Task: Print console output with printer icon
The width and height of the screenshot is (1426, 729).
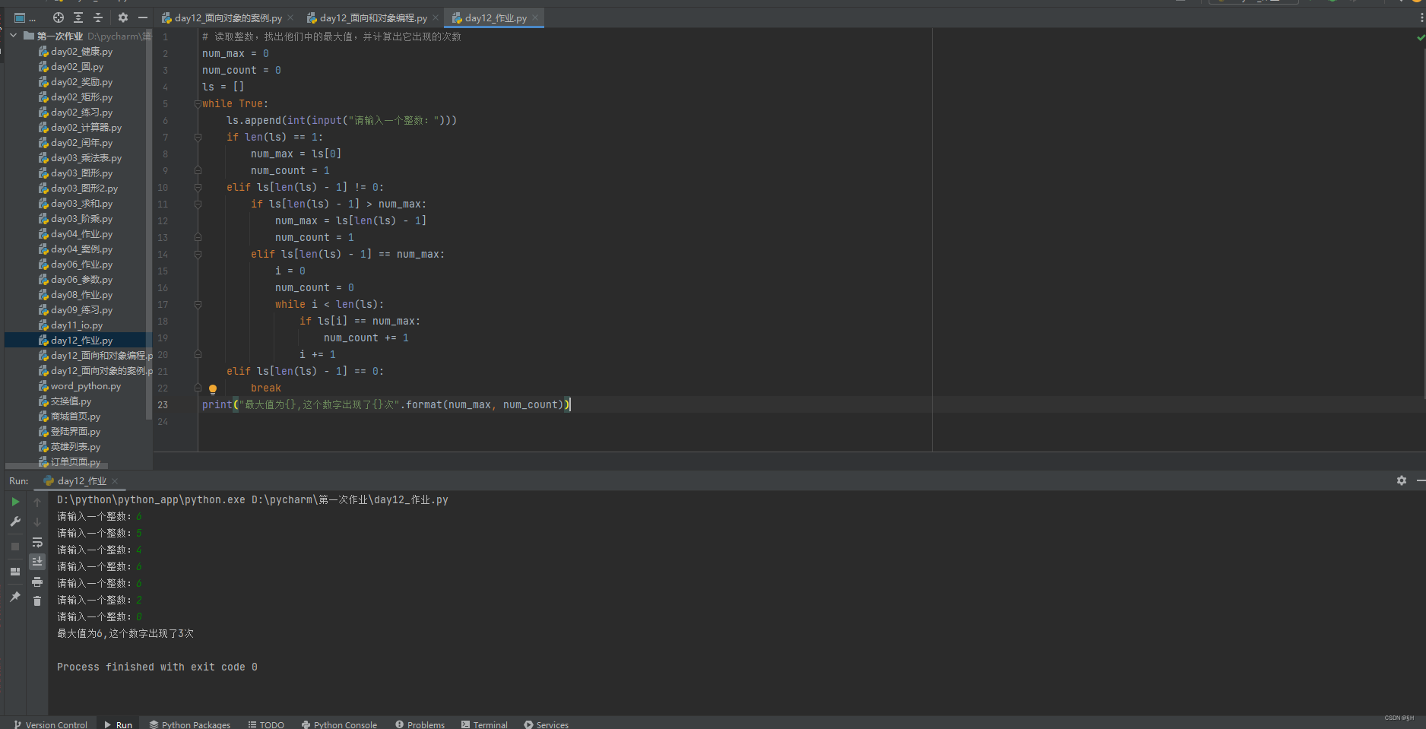Action: pos(37,582)
